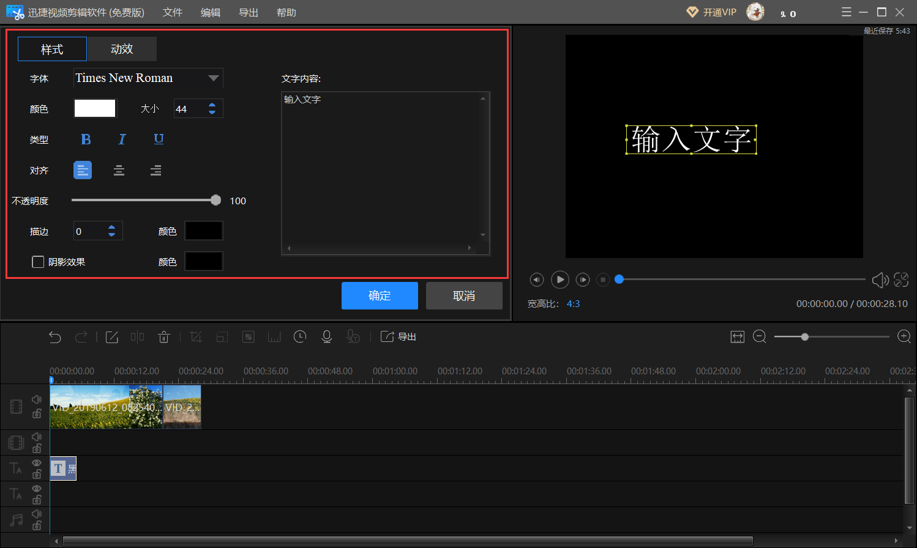Open the 帮助 menu
Screen dimensions: 917x548
click(286, 12)
